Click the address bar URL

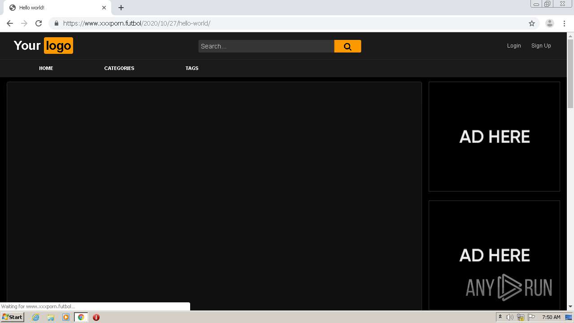pos(136,23)
